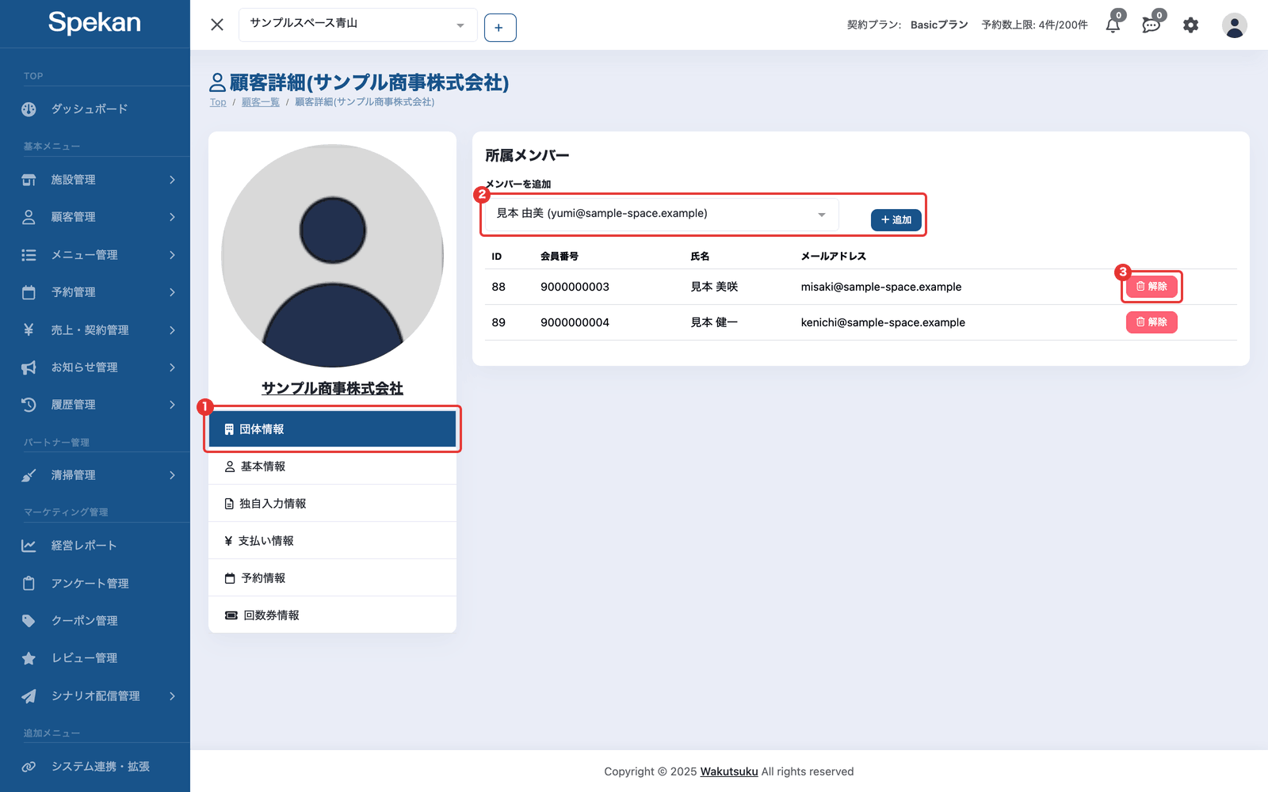This screenshot has height=792, width=1268.
Task: Click member number 9000000003
Action: pos(575,287)
